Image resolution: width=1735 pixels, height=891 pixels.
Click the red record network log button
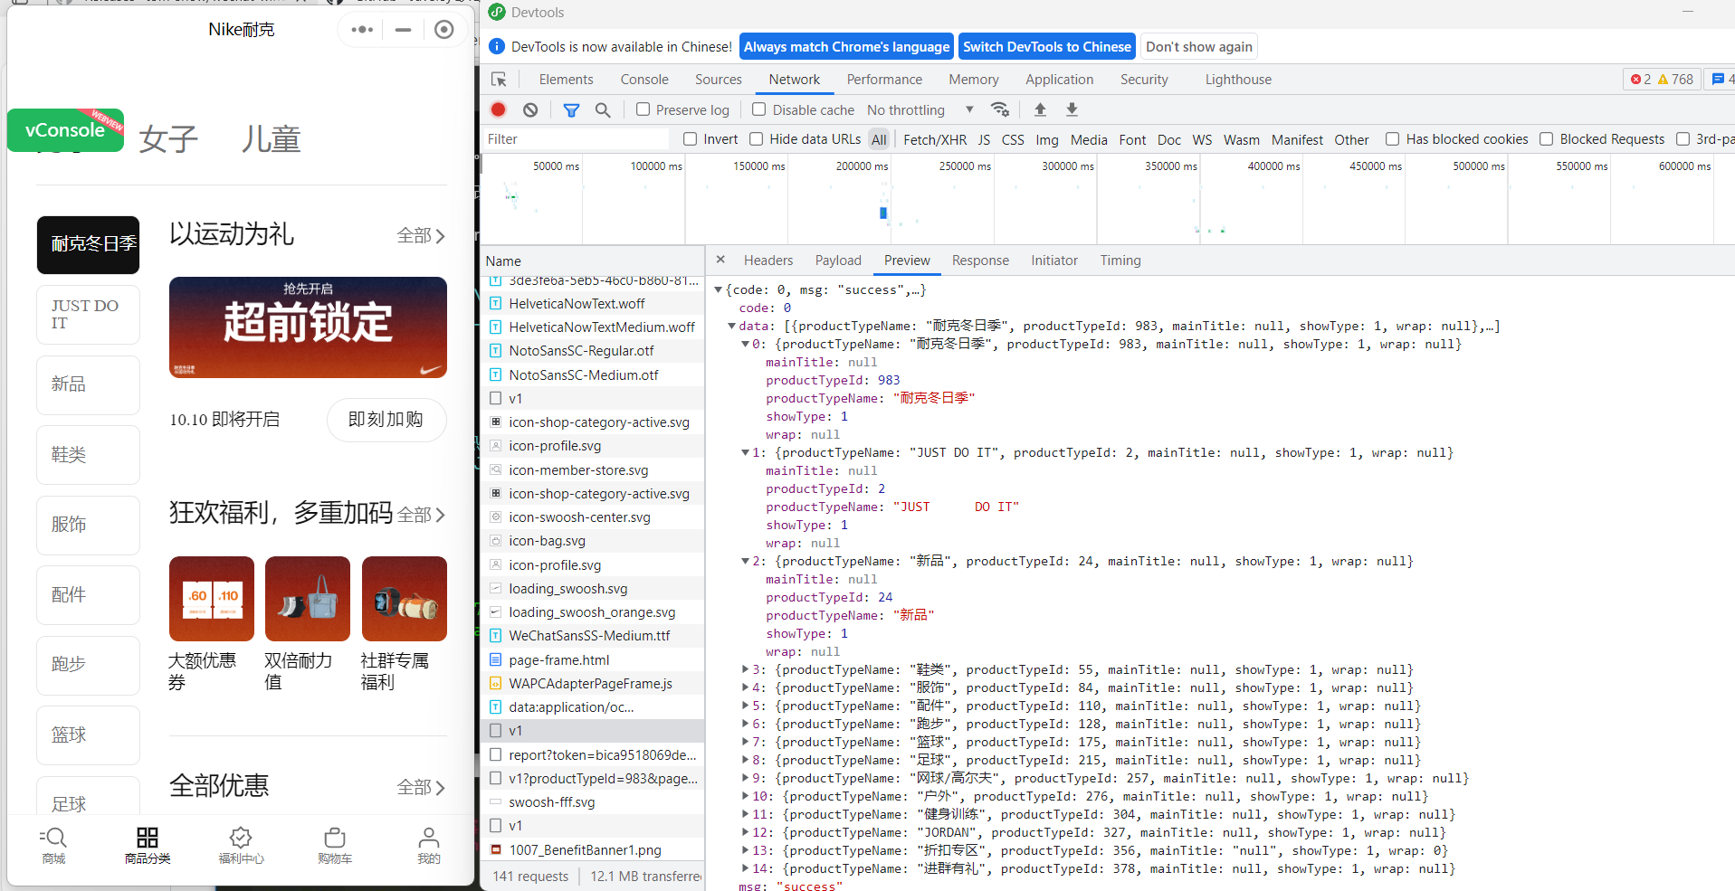498,109
